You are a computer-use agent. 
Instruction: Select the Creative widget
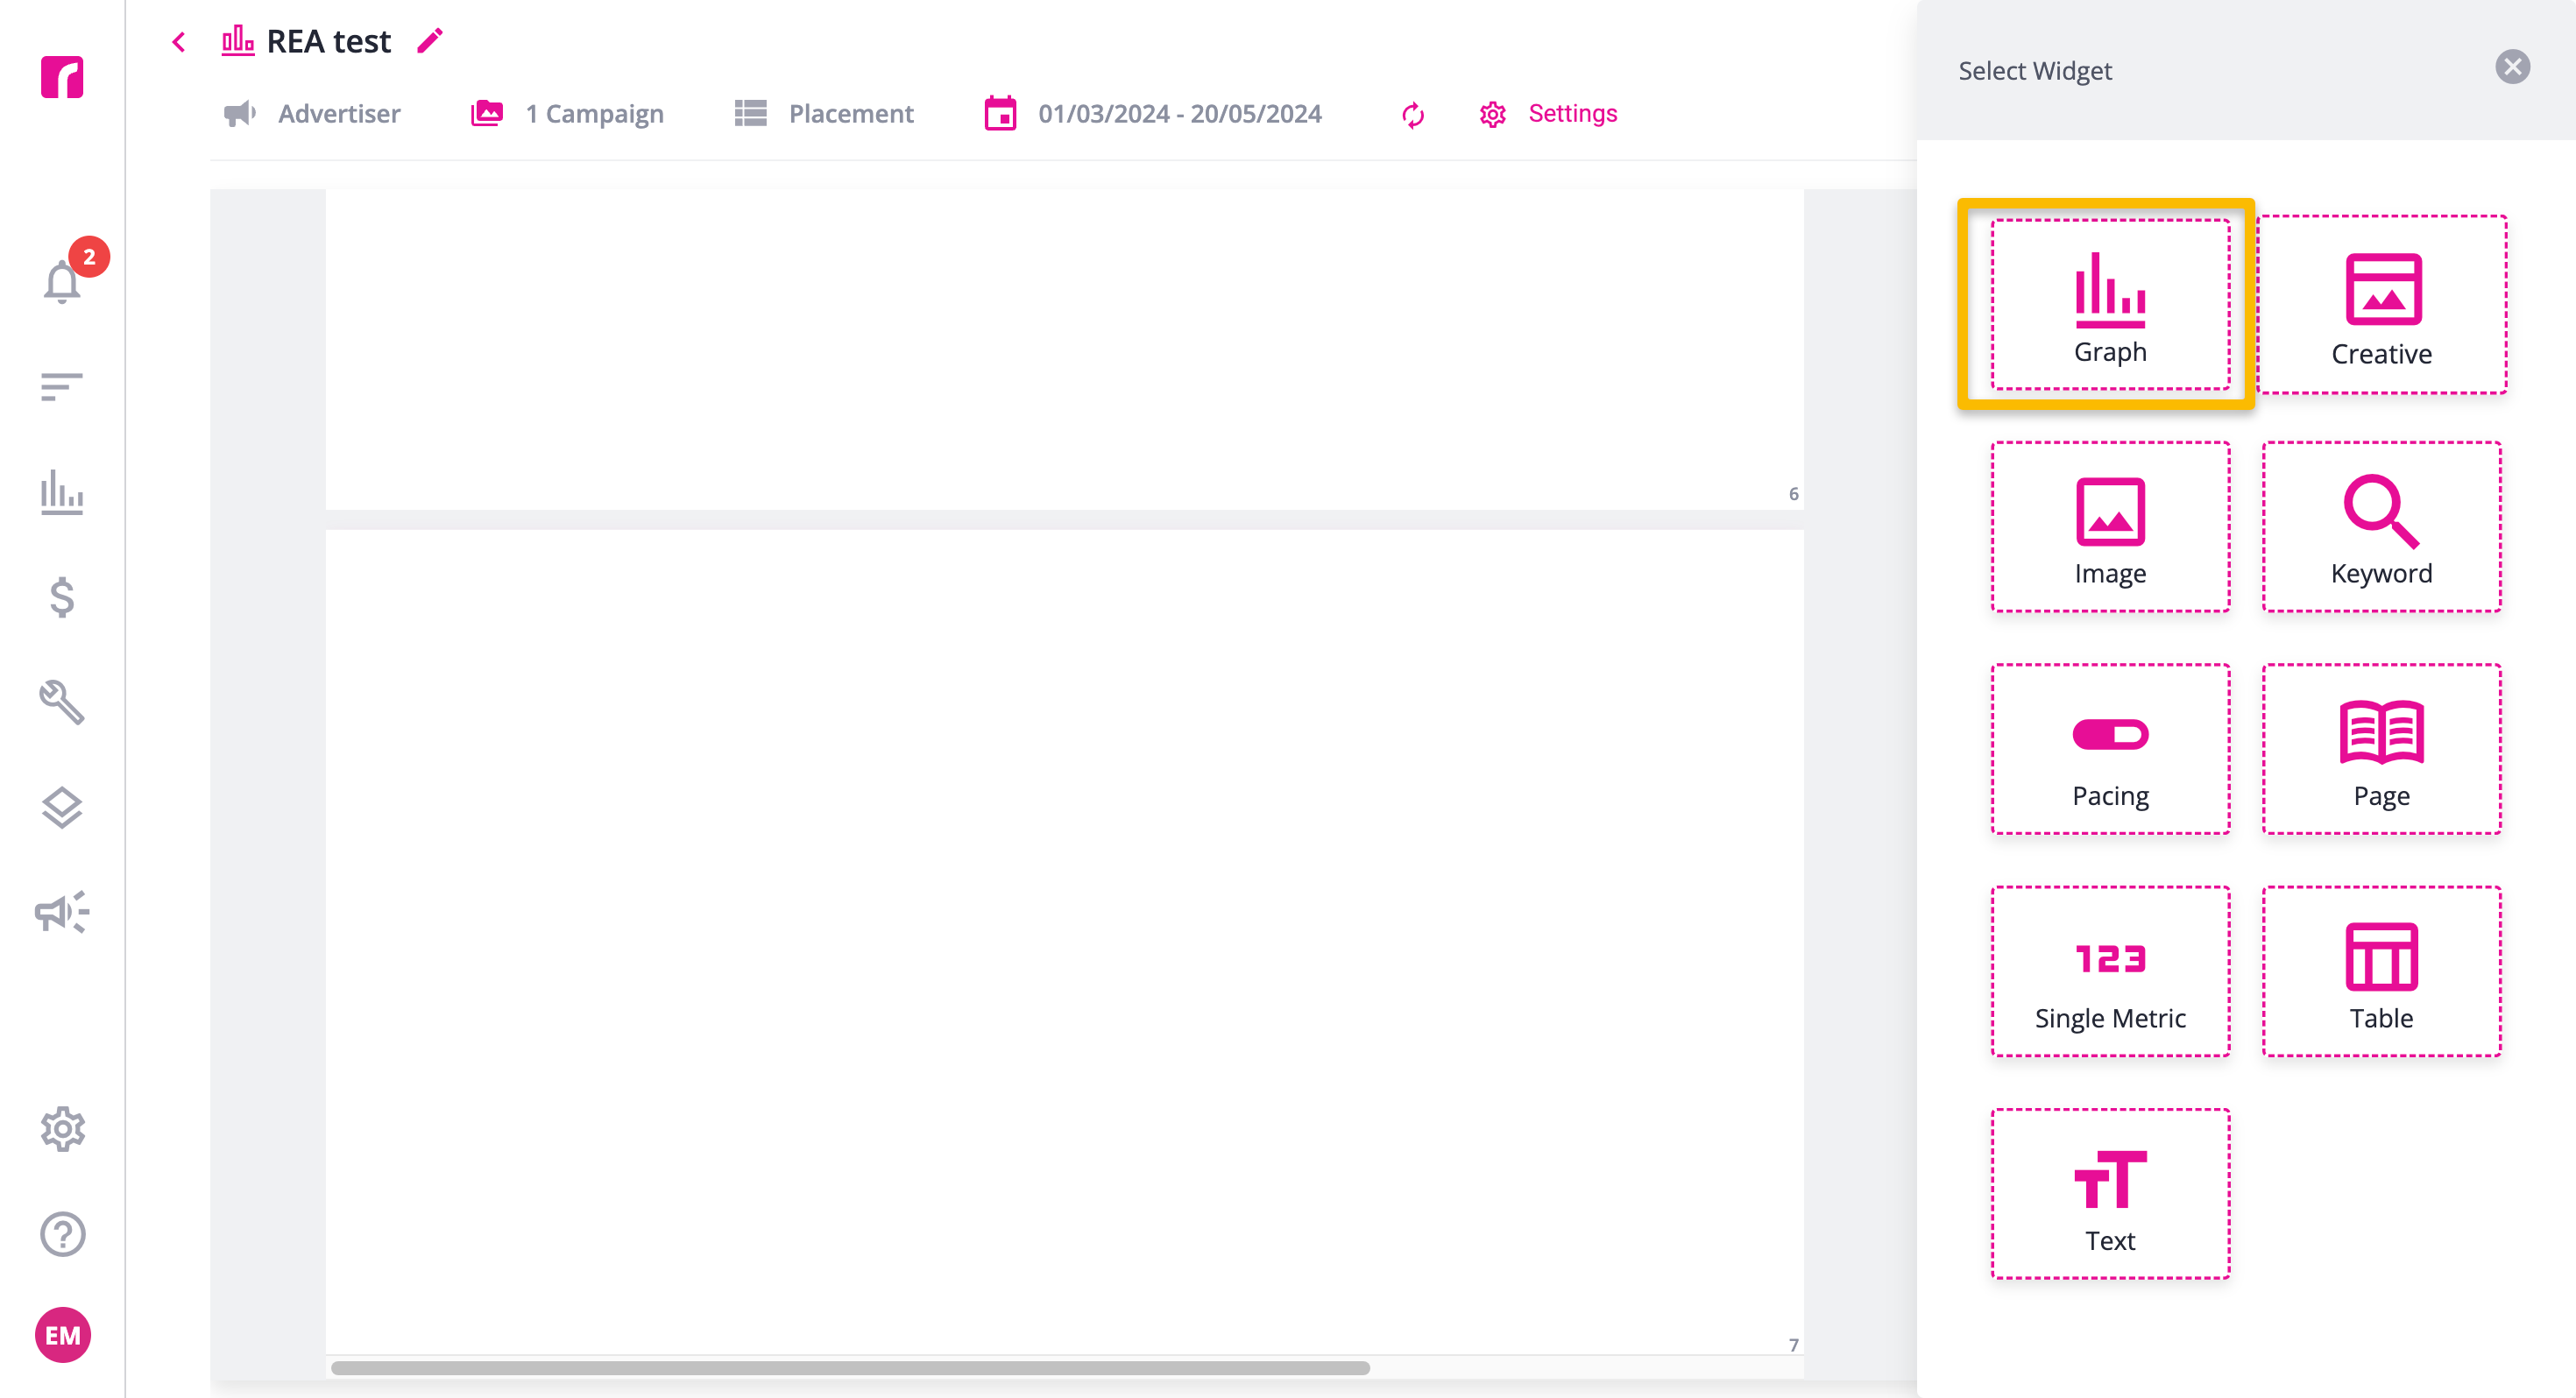coord(2381,304)
